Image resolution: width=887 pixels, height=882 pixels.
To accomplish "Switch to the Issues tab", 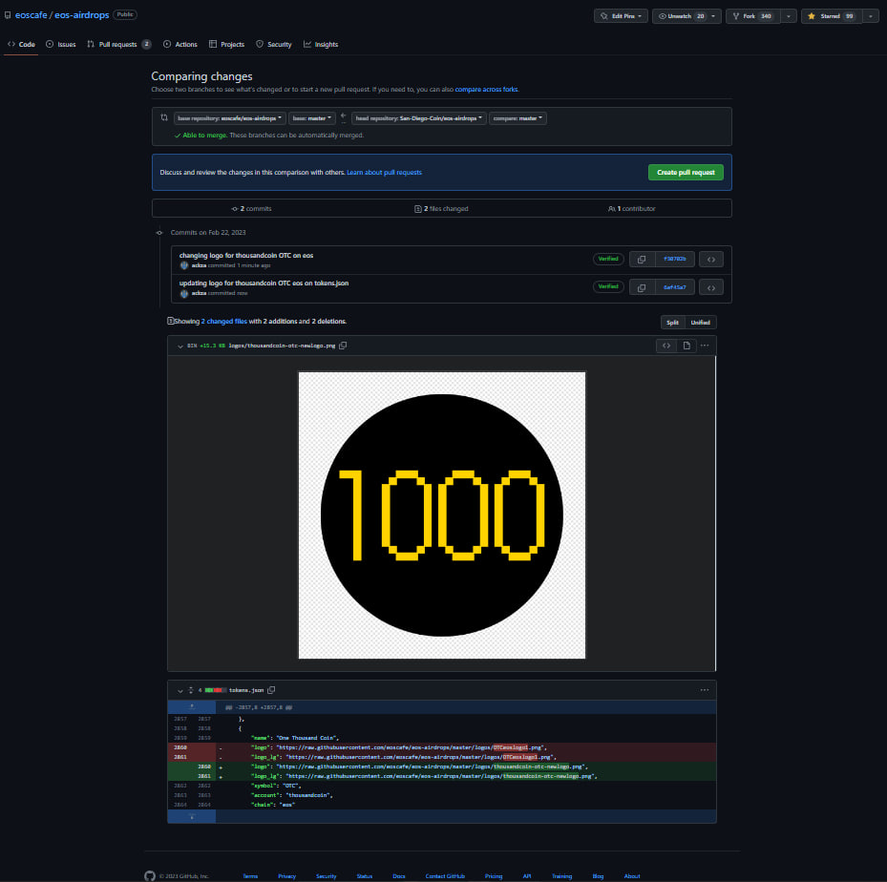I will point(60,44).
